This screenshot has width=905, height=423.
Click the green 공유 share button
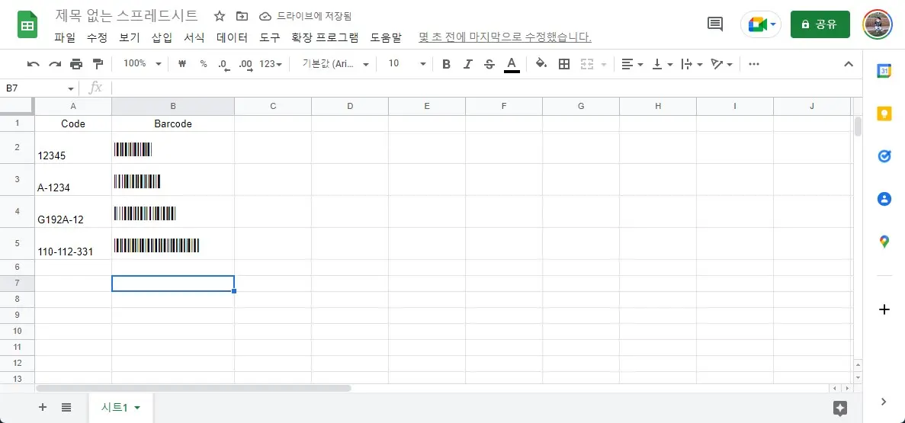[820, 24]
